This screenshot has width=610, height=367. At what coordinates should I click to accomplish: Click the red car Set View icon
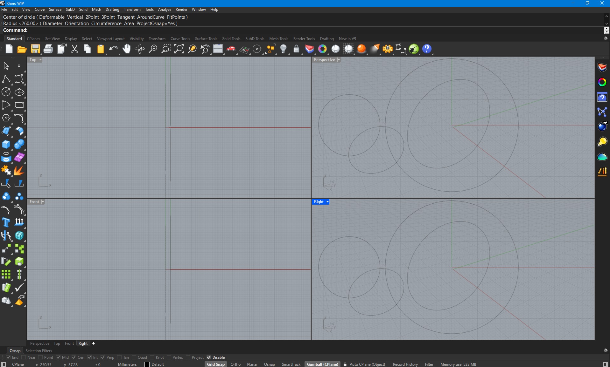(x=231, y=49)
